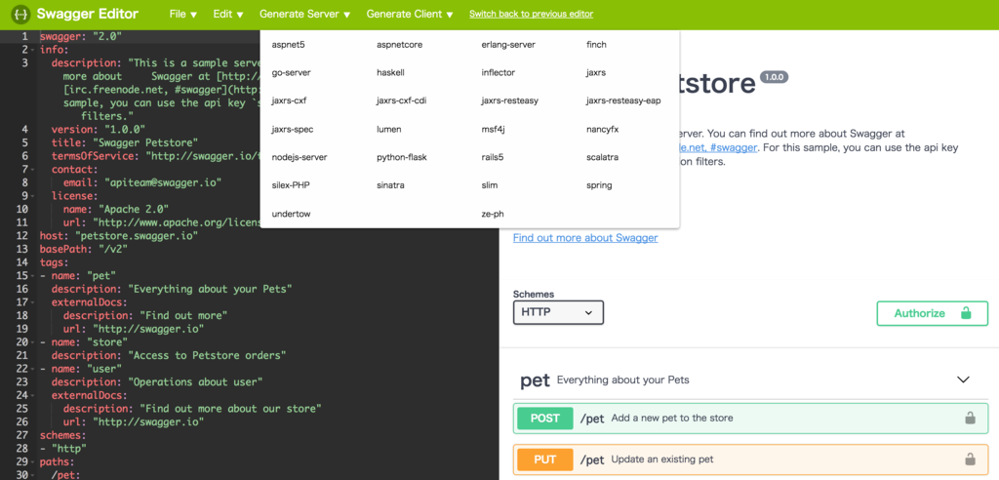Screen dimensions: 999x480
Task: Choose jaxrs-cxf-cdi generator
Action: pos(401,100)
